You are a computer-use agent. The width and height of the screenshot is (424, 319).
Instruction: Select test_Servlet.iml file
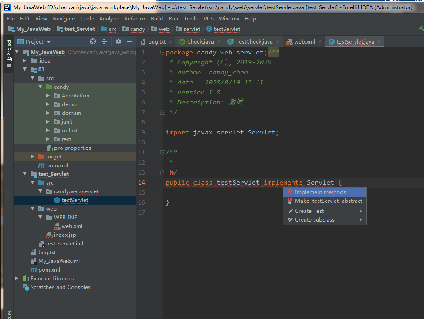coord(61,243)
